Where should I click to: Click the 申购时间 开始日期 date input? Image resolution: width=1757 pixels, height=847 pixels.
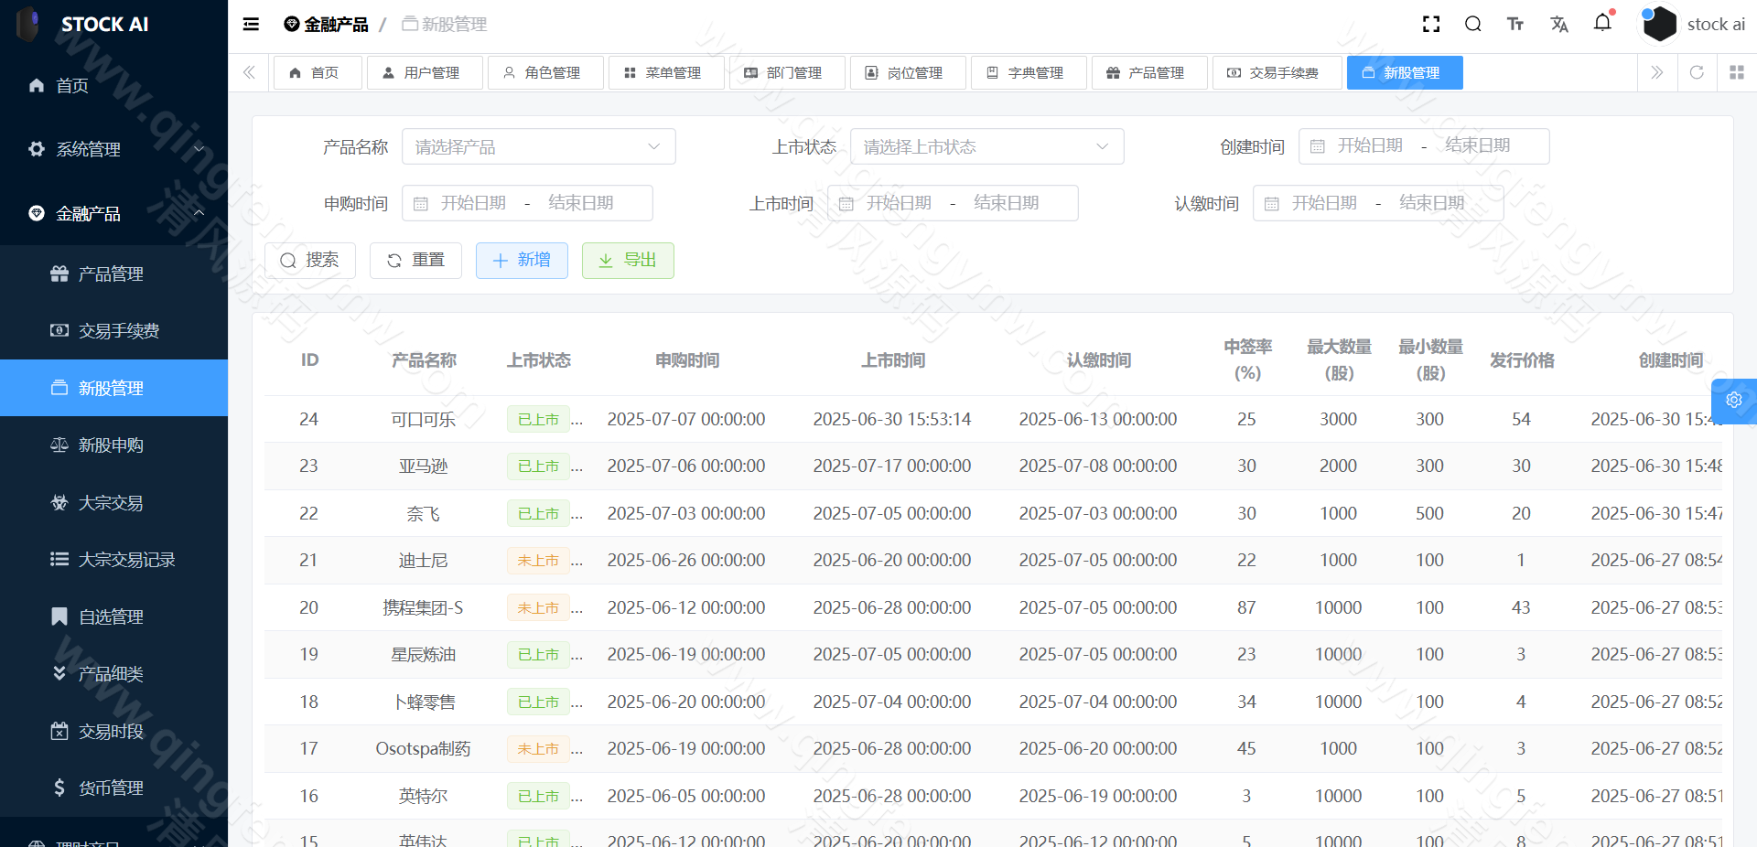pos(474,203)
